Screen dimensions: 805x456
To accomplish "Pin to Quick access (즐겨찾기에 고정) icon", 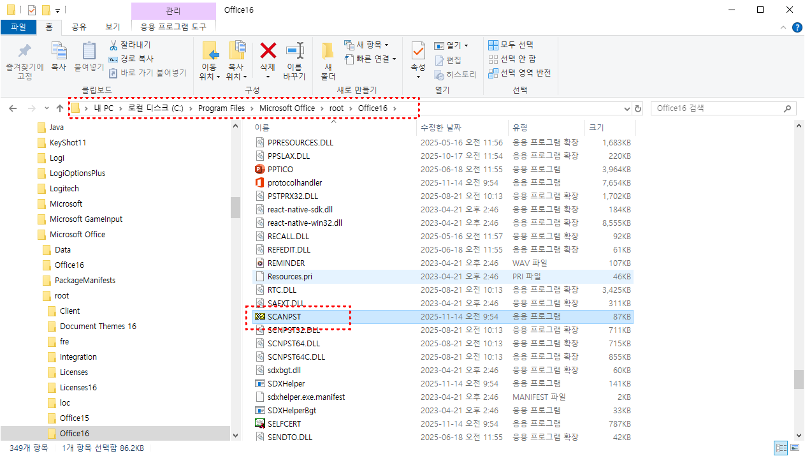I will [x=25, y=51].
